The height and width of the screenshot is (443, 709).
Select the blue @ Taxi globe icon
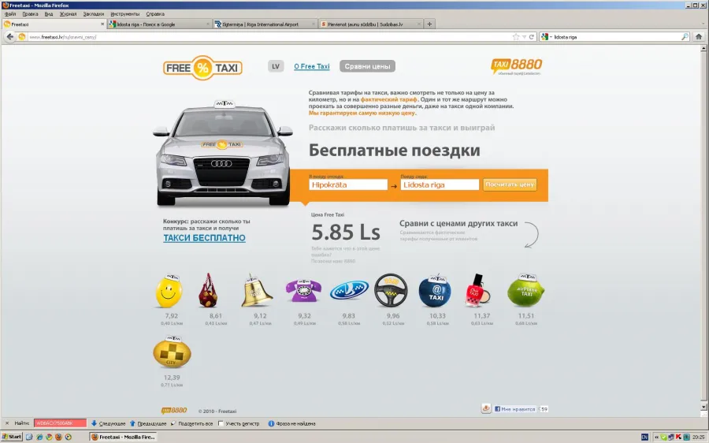click(x=435, y=292)
